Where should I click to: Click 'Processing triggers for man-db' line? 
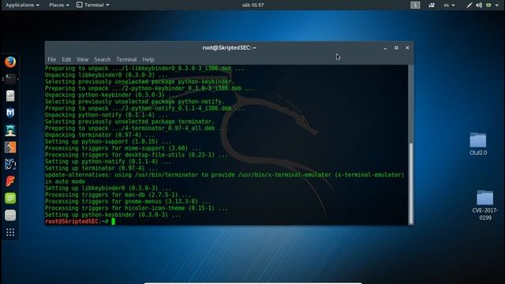(x=118, y=195)
